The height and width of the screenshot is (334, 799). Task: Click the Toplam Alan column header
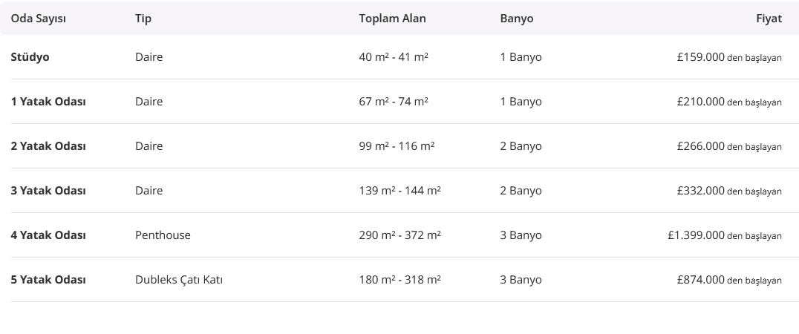coord(392,19)
